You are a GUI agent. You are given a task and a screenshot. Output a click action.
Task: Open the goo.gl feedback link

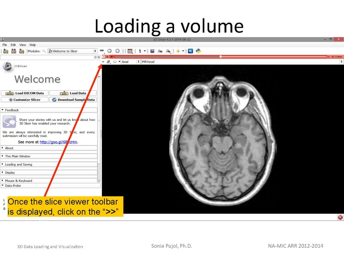point(58,142)
